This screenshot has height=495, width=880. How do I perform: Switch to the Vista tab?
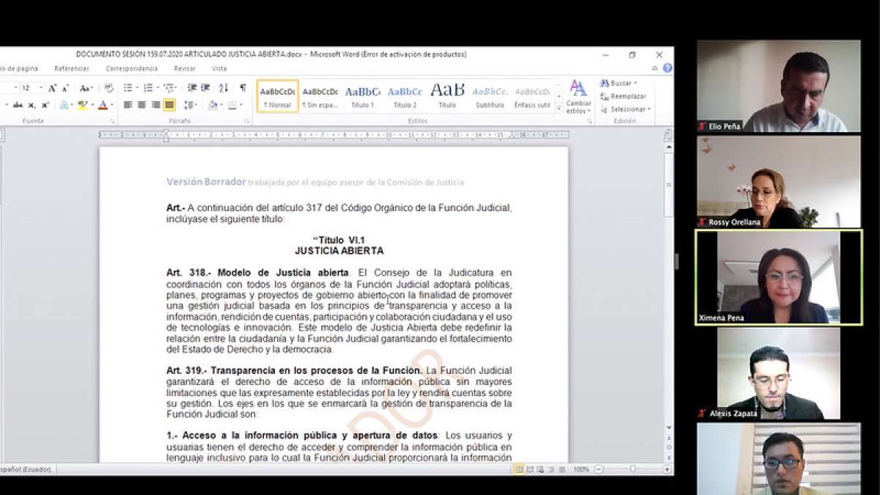pyautogui.click(x=219, y=68)
